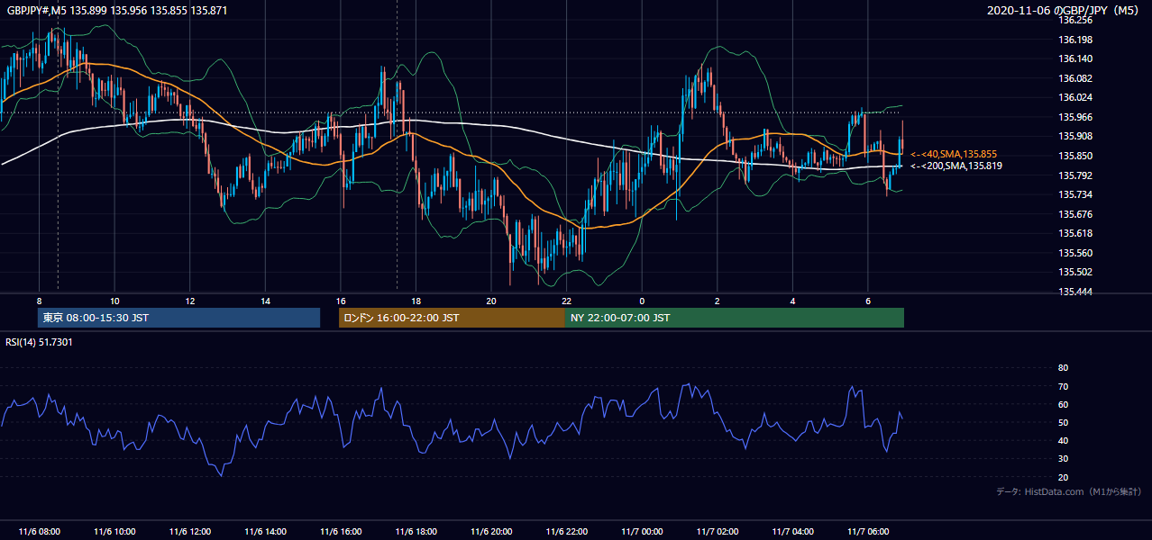
Task: Click price axis label 135.618
Action: click(x=1075, y=233)
